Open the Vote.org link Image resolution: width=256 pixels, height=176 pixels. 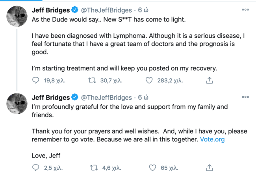pyautogui.click(x=212, y=139)
